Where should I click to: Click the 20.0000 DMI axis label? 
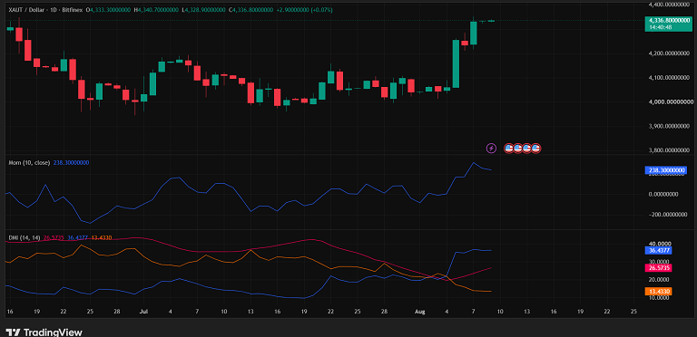coord(659,280)
